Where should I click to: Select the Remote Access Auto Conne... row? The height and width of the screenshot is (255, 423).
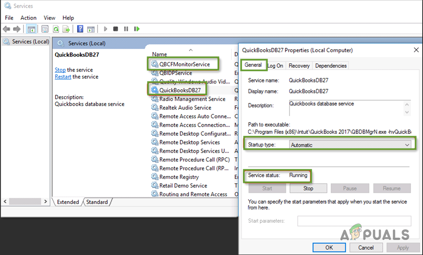point(191,116)
